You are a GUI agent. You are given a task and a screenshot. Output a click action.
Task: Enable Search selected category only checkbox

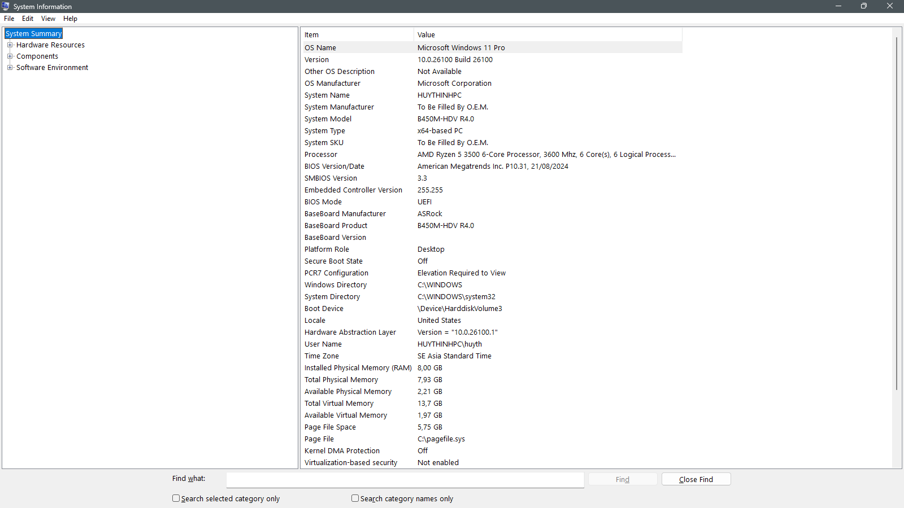coord(176,498)
